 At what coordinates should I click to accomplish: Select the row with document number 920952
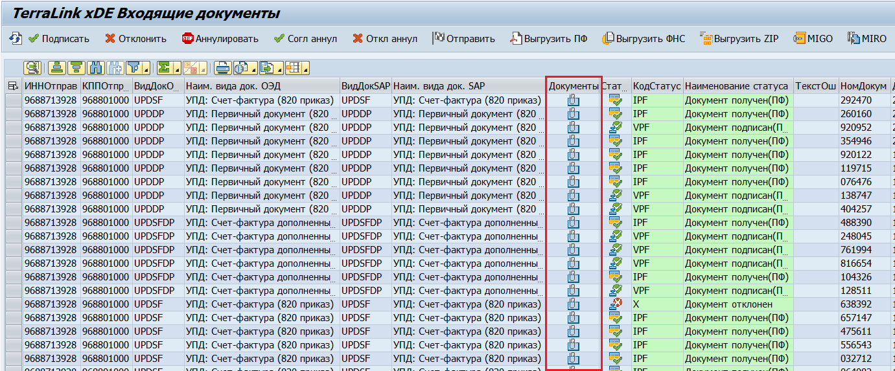[13, 128]
